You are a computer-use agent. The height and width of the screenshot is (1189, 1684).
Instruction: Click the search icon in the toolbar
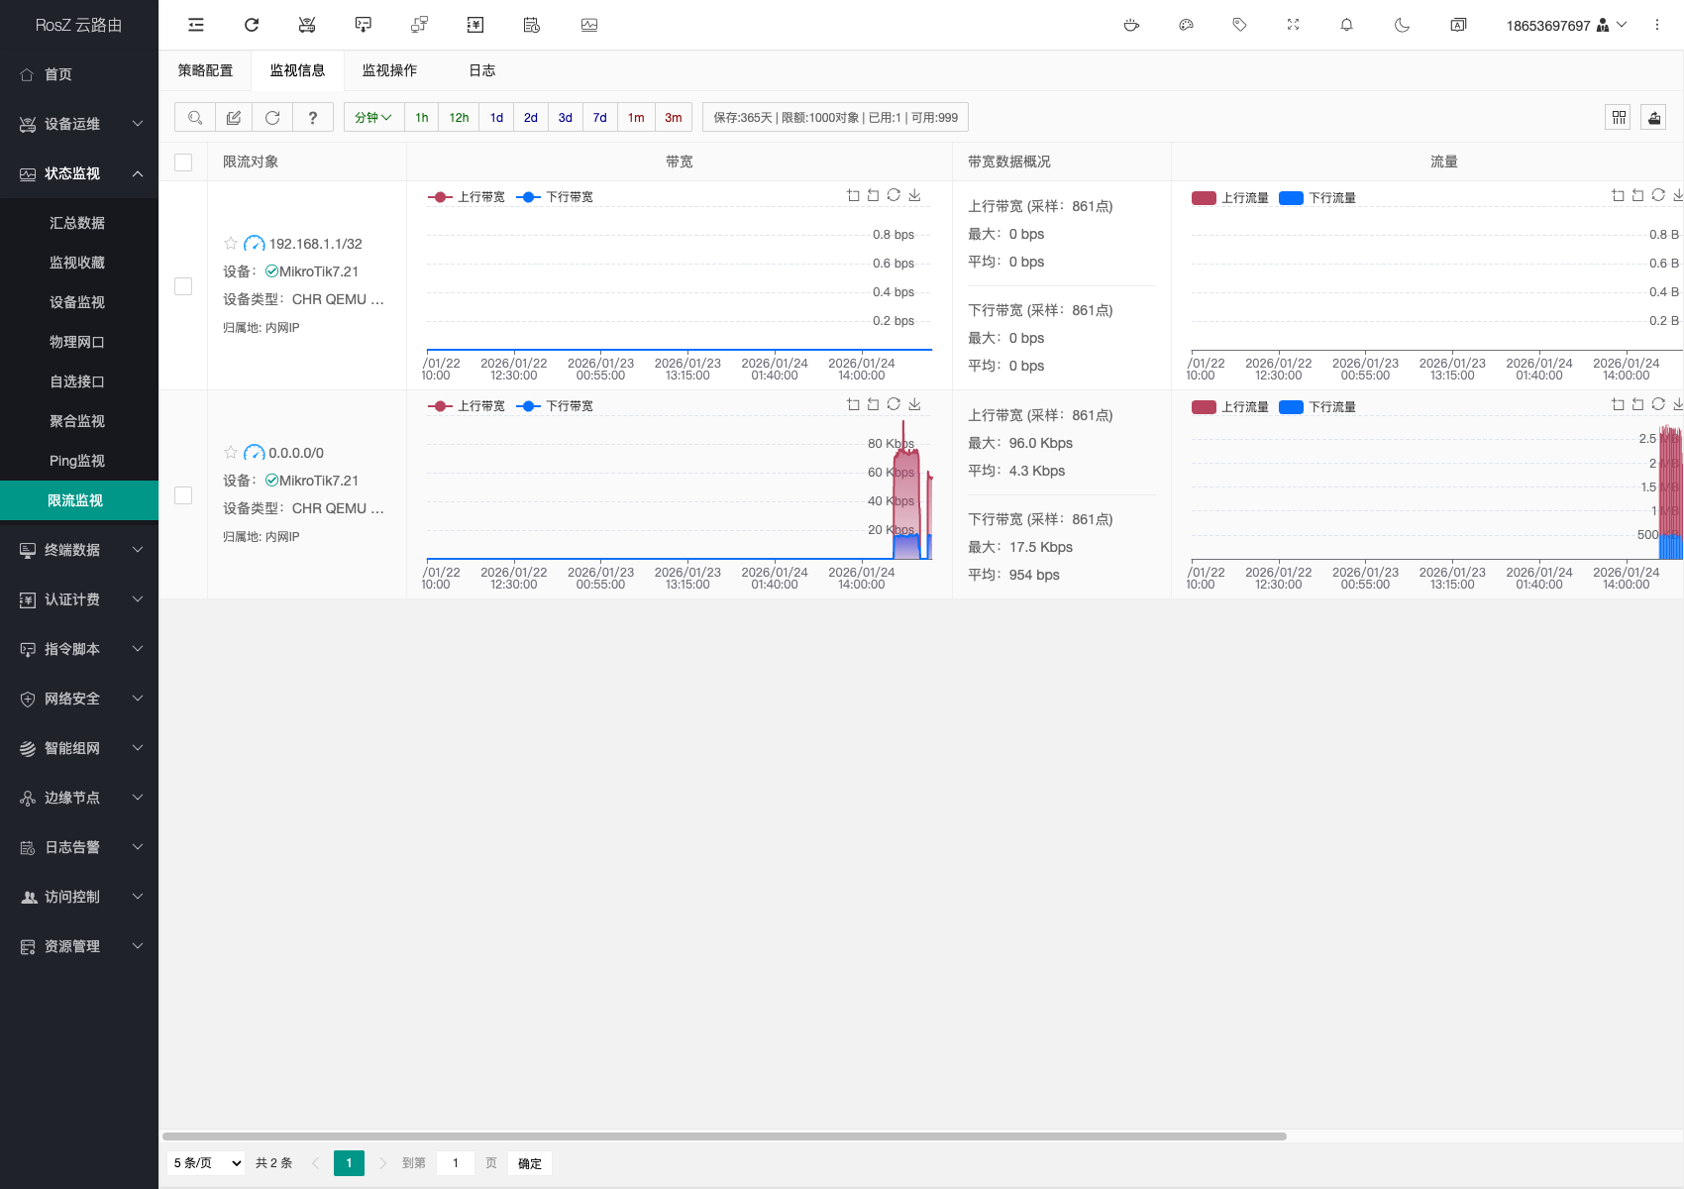(x=195, y=118)
